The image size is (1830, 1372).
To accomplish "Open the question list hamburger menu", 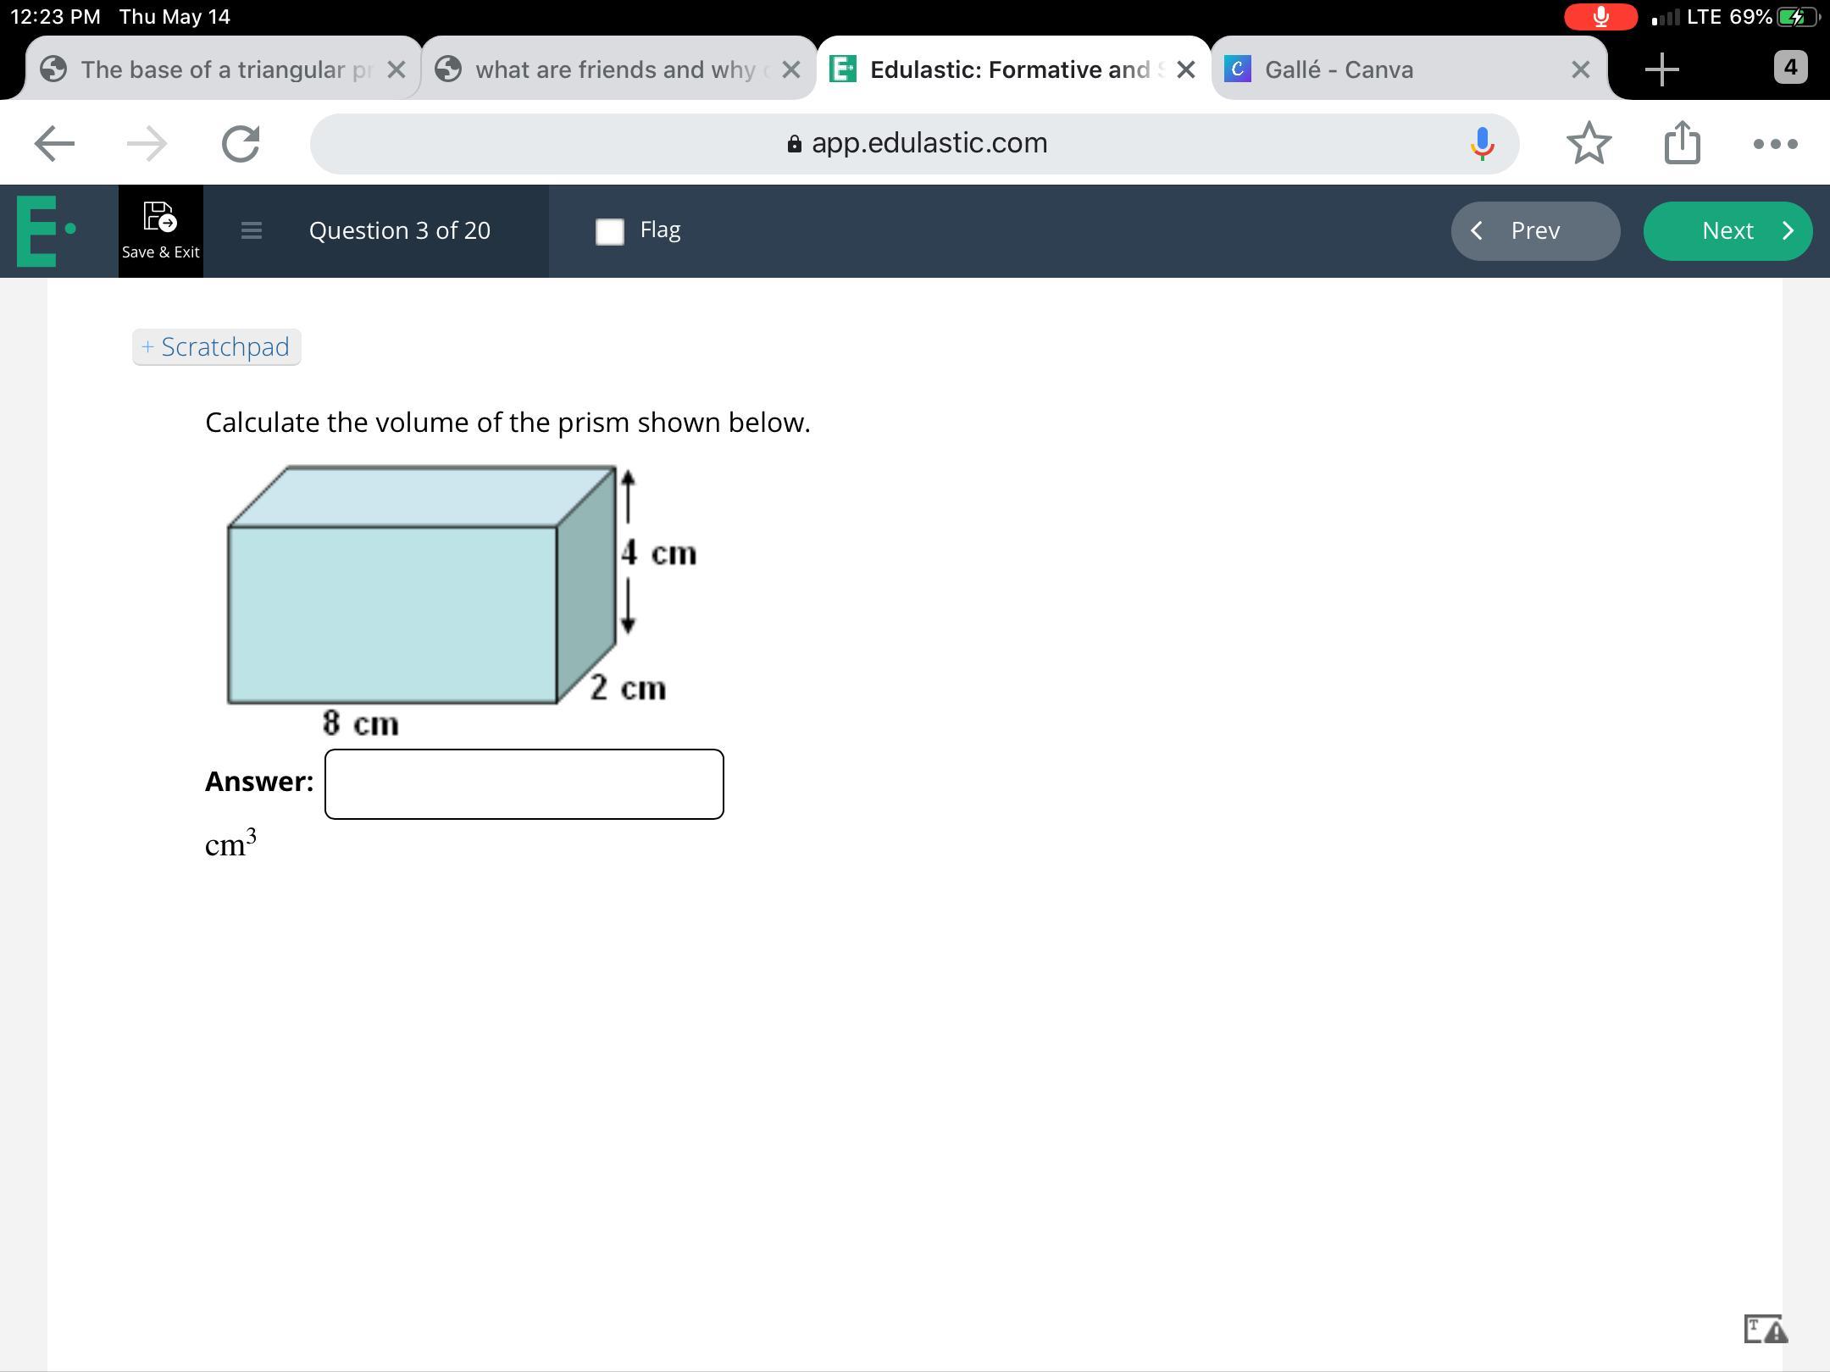I will click(x=251, y=230).
